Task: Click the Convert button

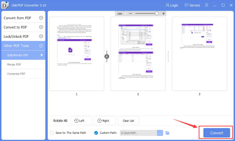Action: point(217,133)
